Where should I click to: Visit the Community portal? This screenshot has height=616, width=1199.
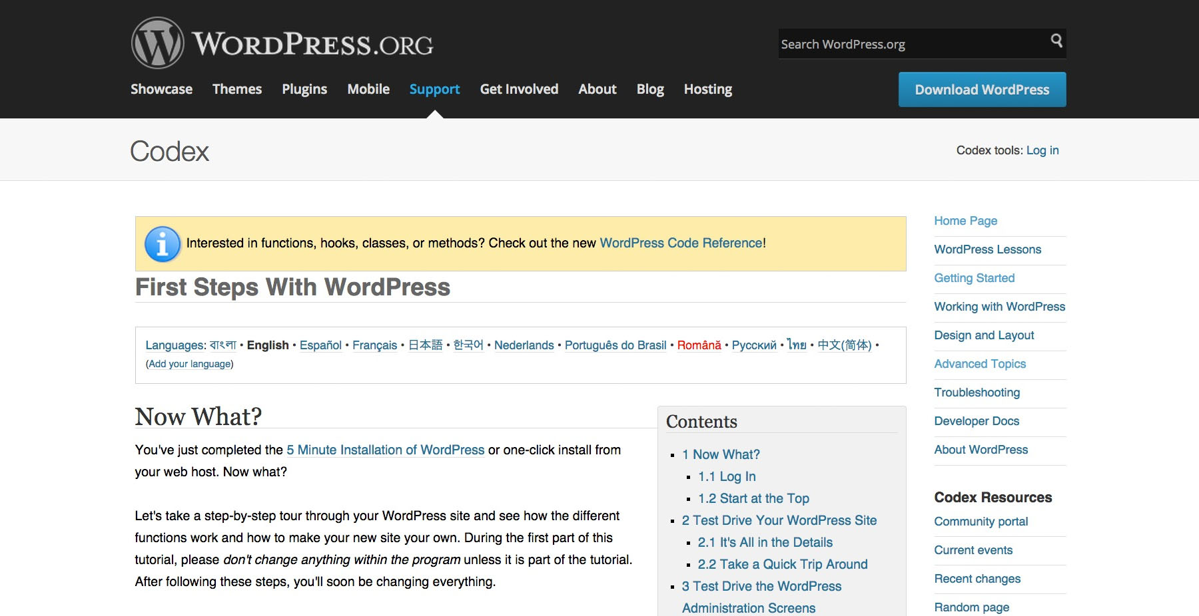click(981, 522)
